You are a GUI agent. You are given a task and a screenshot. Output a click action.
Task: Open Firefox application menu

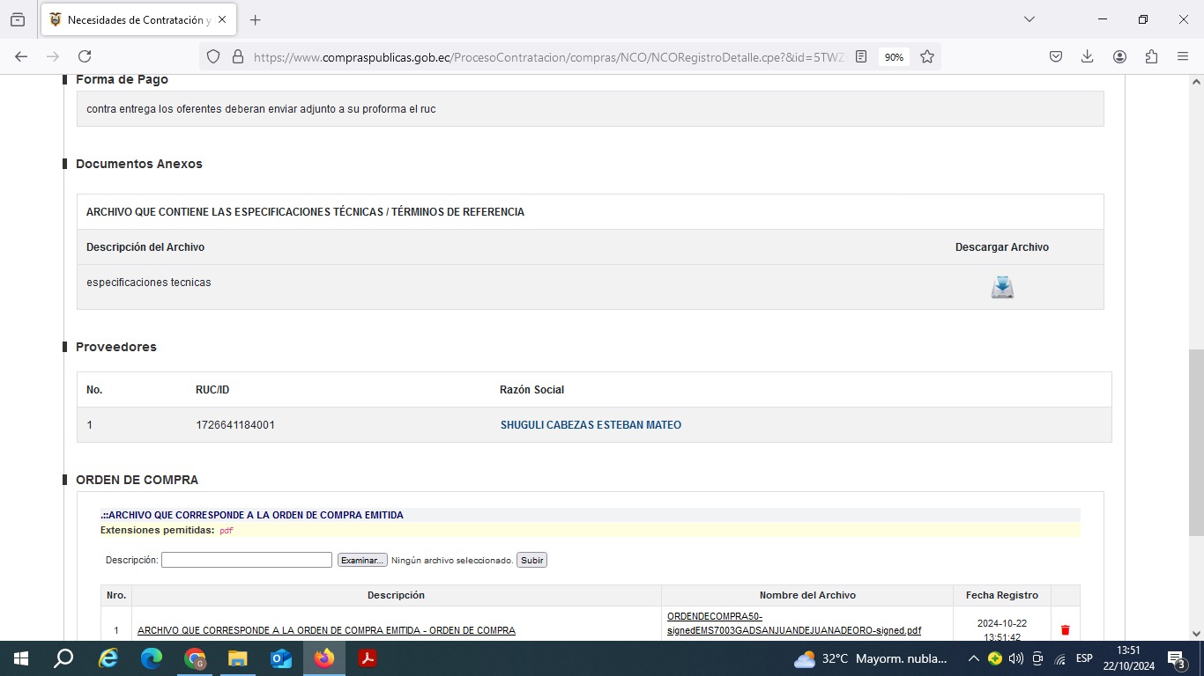coord(1183,56)
